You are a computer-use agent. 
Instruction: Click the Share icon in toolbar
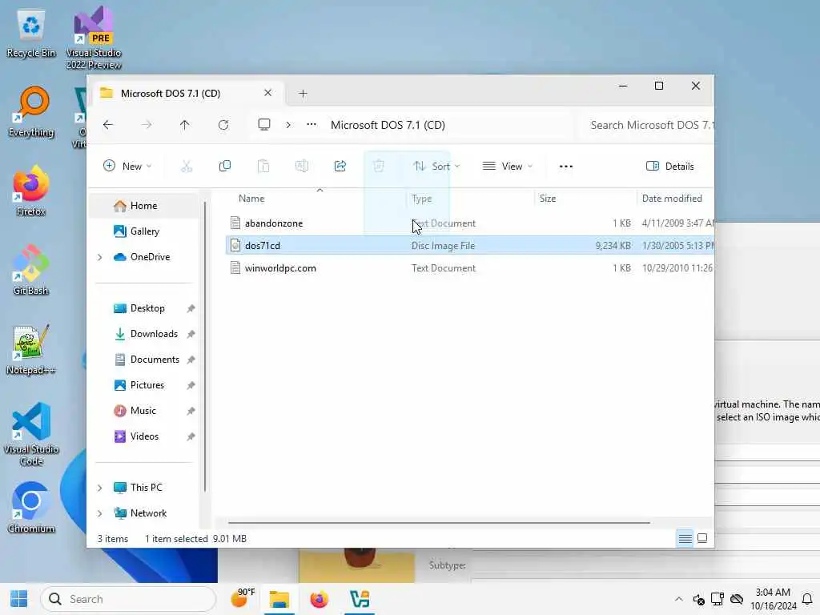click(340, 167)
